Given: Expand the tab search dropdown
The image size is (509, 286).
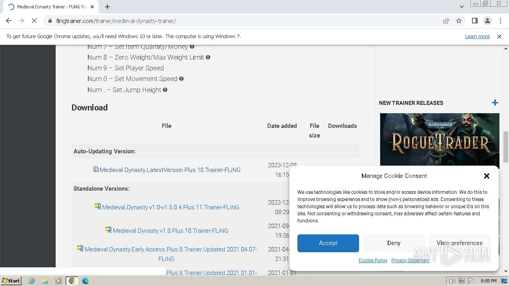Looking at the screenshot, I should click(x=461, y=7).
